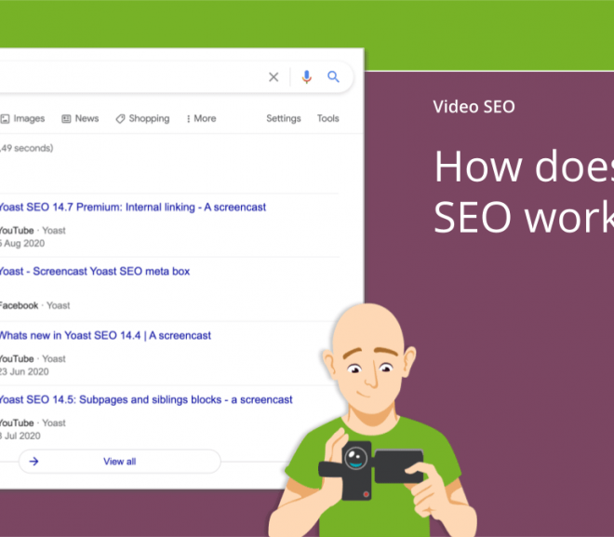Click the Facebook source label
The image size is (614, 537).
pos(20,305)
